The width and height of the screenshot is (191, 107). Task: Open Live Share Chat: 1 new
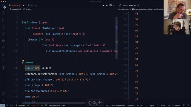55,106
